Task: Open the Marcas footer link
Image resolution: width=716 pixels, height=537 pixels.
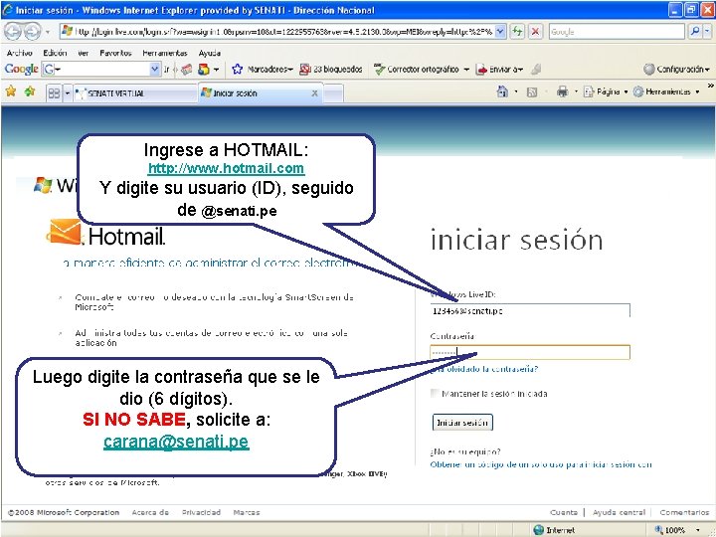Action: 247,512
